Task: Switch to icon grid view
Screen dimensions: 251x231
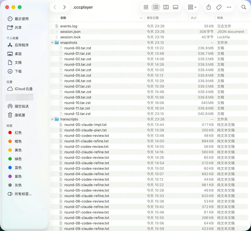Action: (x=146, y=7)
